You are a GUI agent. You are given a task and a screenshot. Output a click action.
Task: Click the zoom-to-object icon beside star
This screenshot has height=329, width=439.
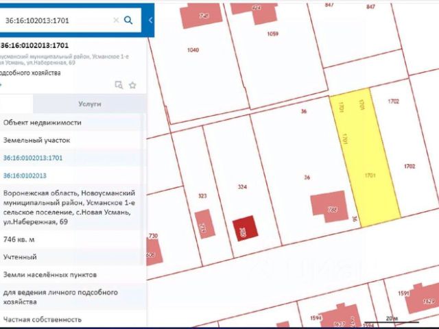click(119, 85)
